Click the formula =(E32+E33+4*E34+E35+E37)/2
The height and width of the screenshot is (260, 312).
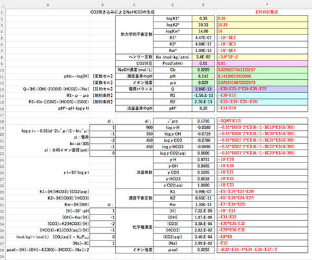[263, 250]
